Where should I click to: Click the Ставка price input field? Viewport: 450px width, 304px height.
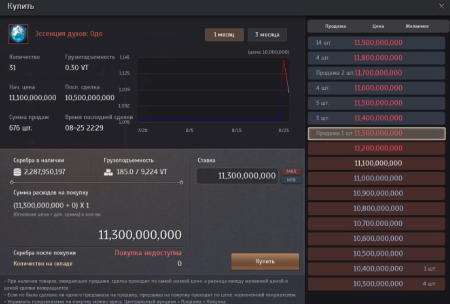[x=237, y=176]
